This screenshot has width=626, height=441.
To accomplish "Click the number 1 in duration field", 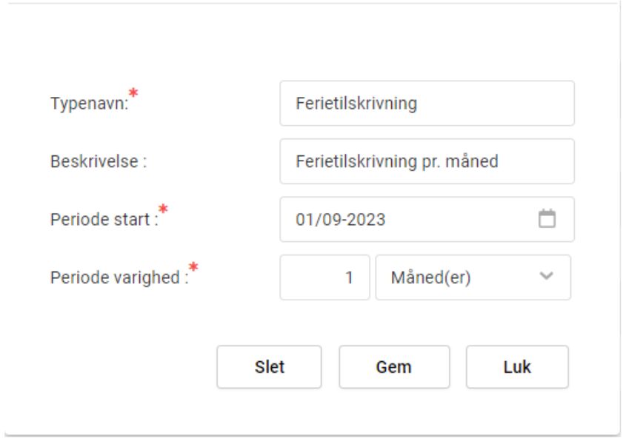I will [350, 278].
